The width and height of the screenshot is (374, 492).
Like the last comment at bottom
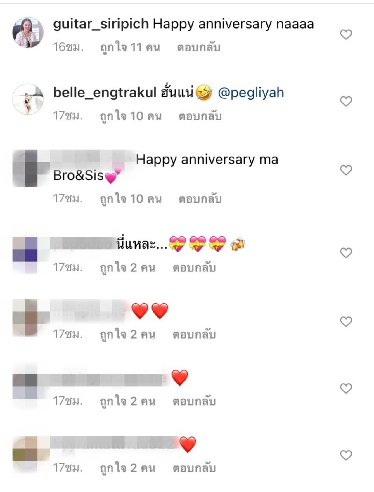[346, 455]
